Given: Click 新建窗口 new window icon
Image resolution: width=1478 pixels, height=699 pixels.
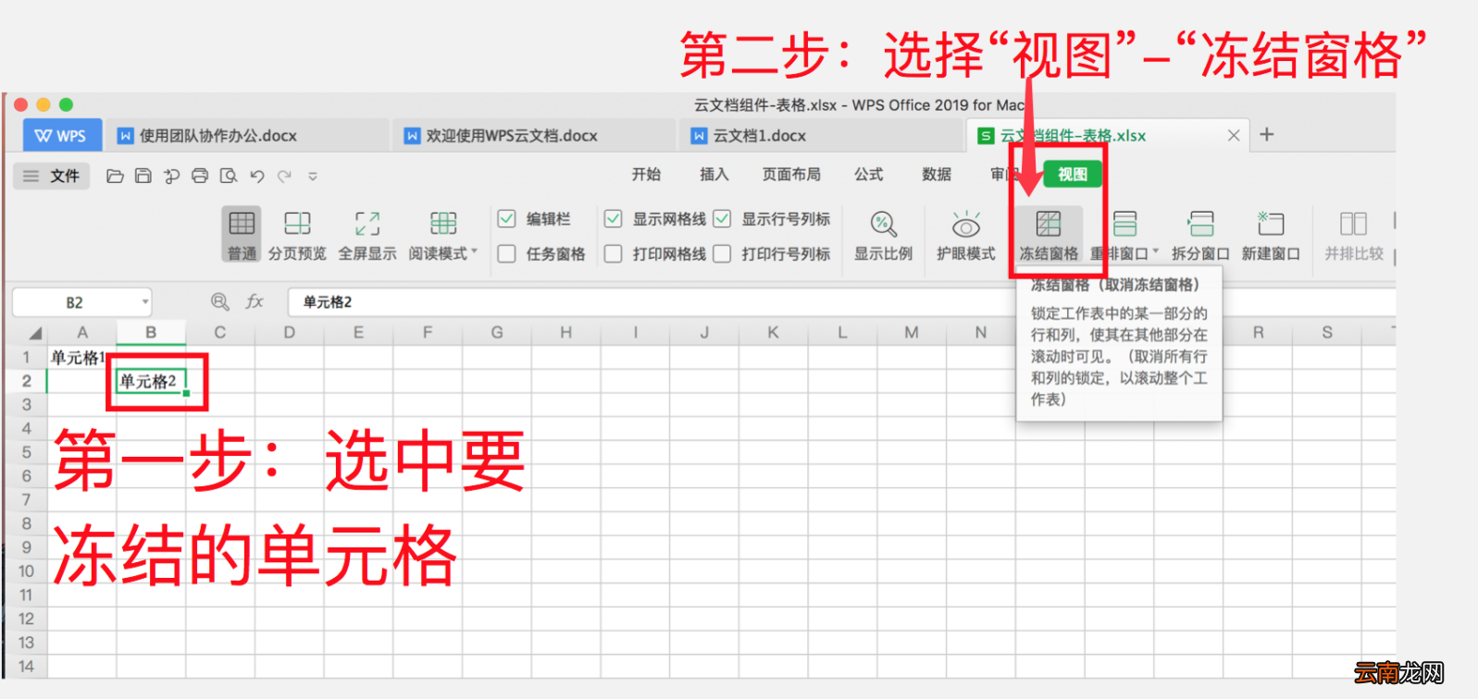Looking at the screenshot, I should pos(1271,234).
